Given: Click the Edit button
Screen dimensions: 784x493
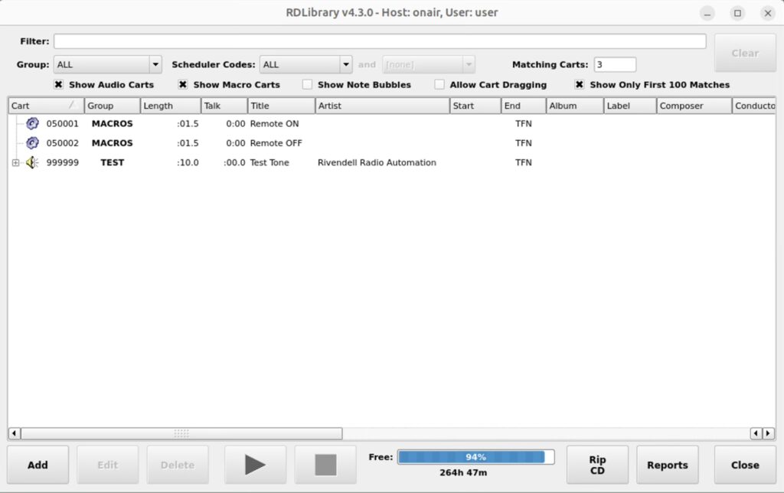Looking at the screenshot, I should pos(107,465).
